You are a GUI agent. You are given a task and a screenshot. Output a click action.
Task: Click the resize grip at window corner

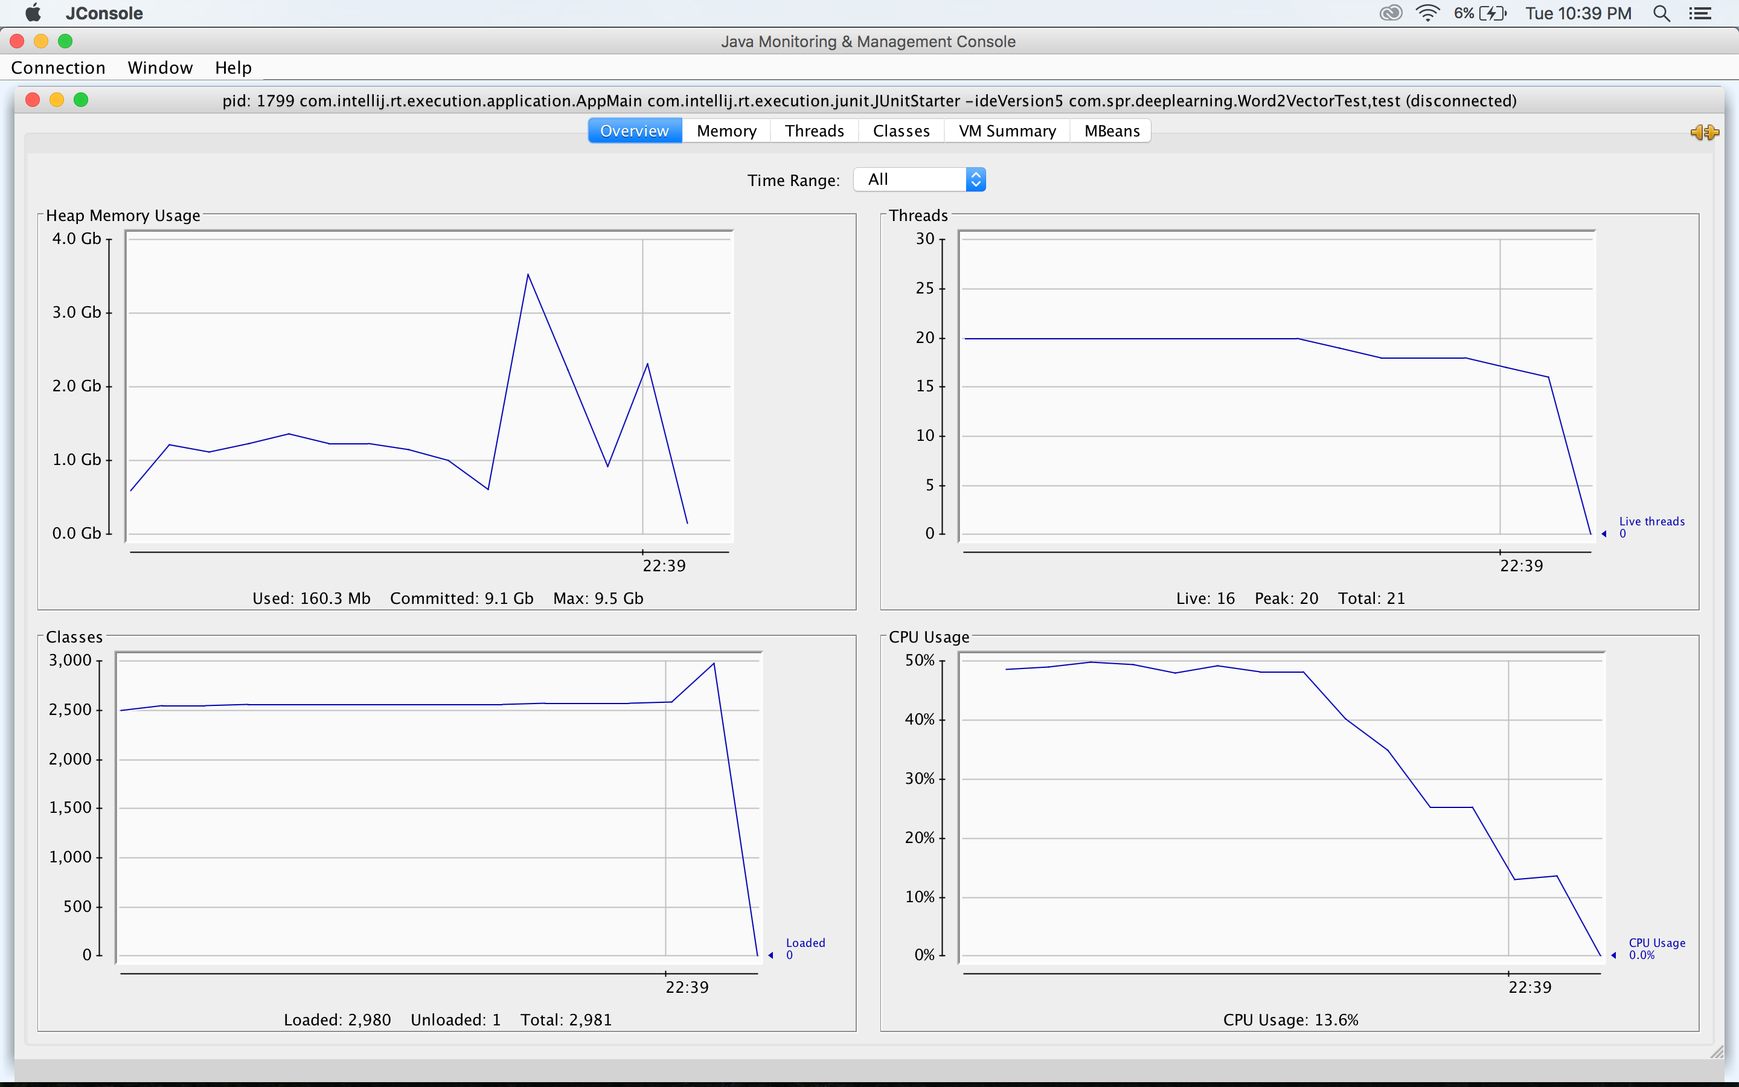point(1716,1053)
